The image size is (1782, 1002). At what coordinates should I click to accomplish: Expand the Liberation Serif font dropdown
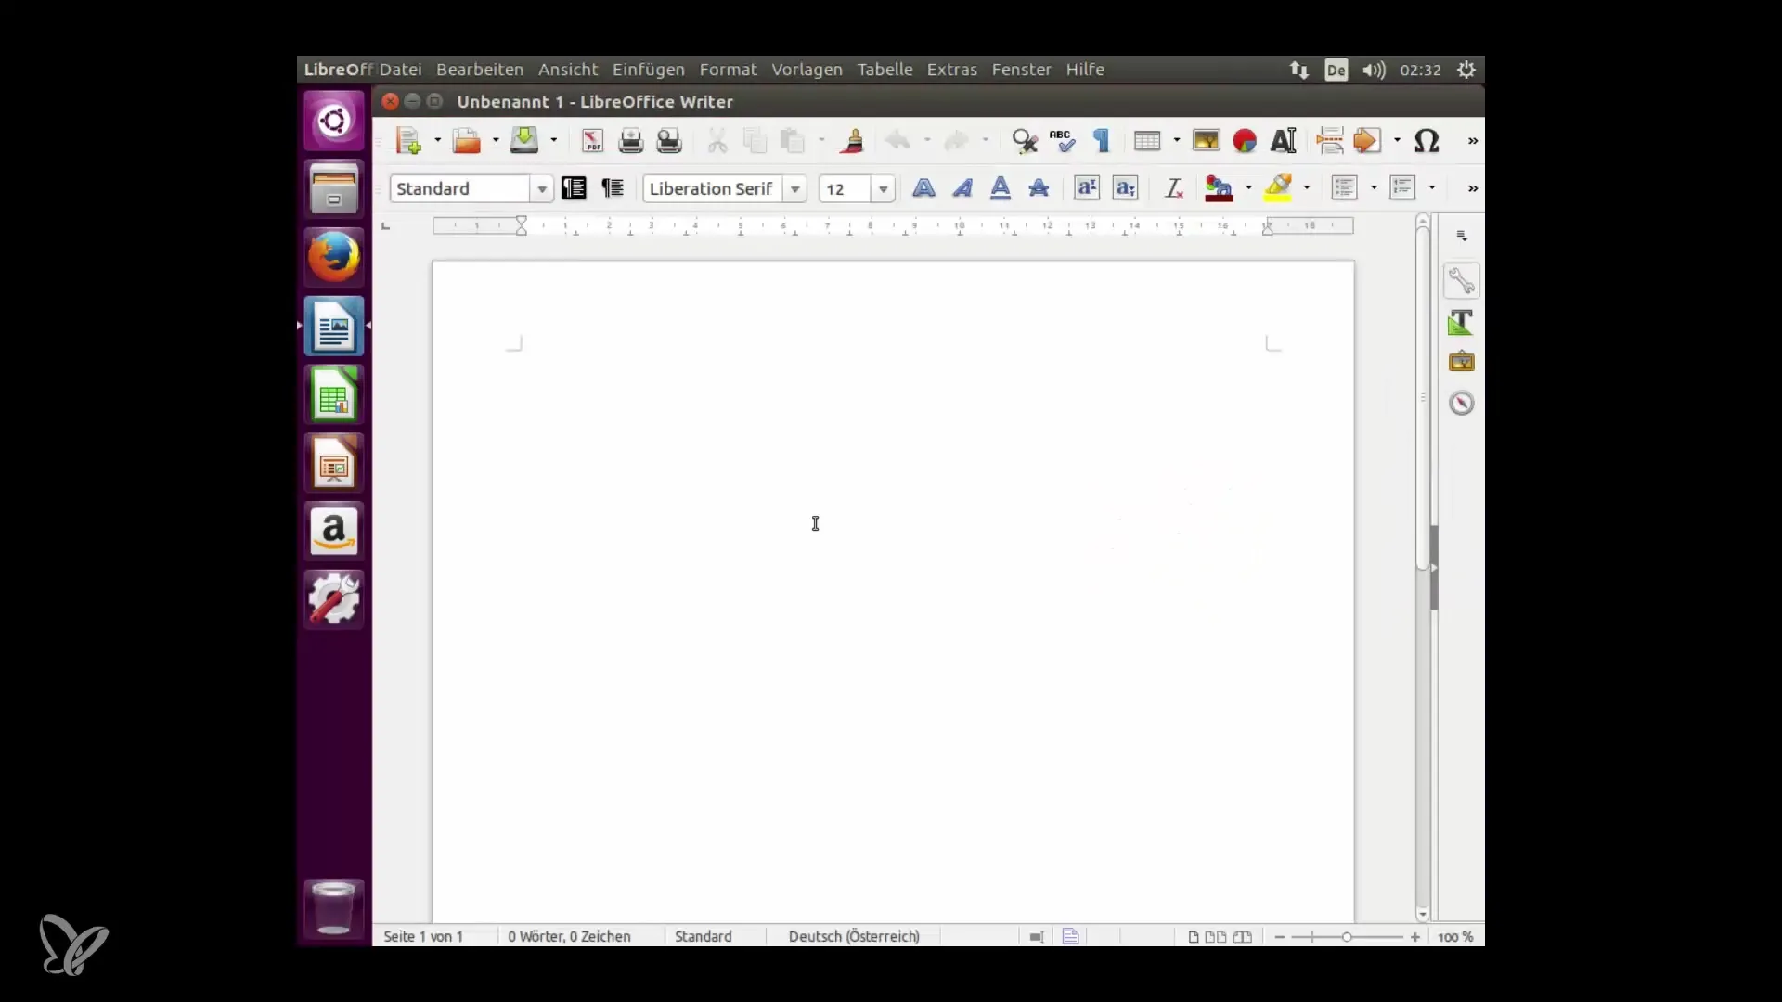click(x=795, y=189)
